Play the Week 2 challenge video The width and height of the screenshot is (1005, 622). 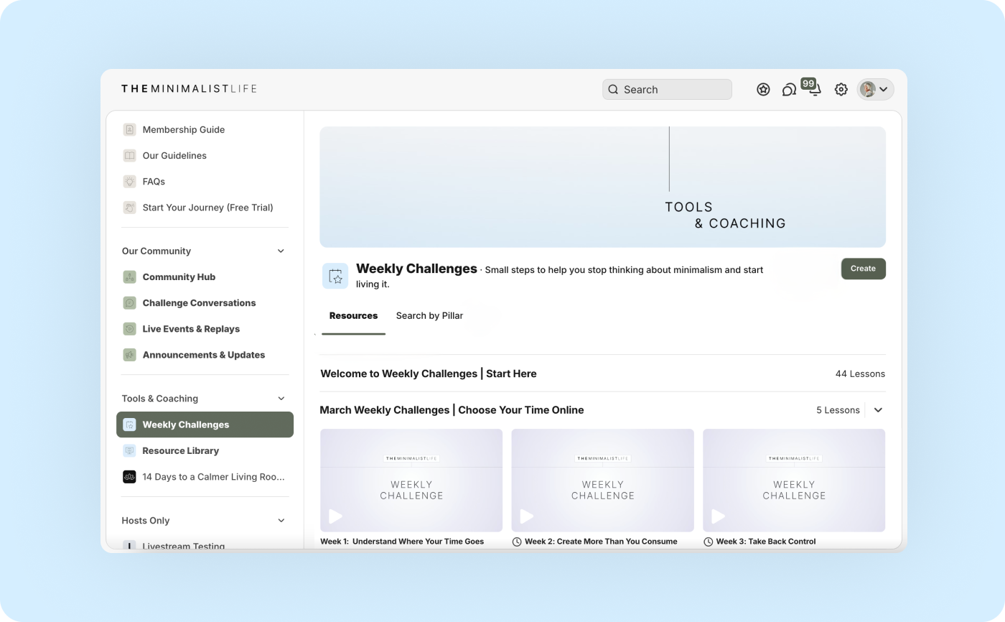pos(527,516)
